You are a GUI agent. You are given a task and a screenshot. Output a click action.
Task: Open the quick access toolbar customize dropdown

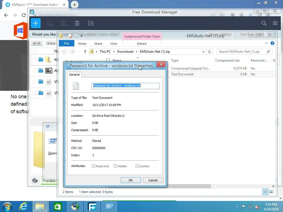(82, 36)
